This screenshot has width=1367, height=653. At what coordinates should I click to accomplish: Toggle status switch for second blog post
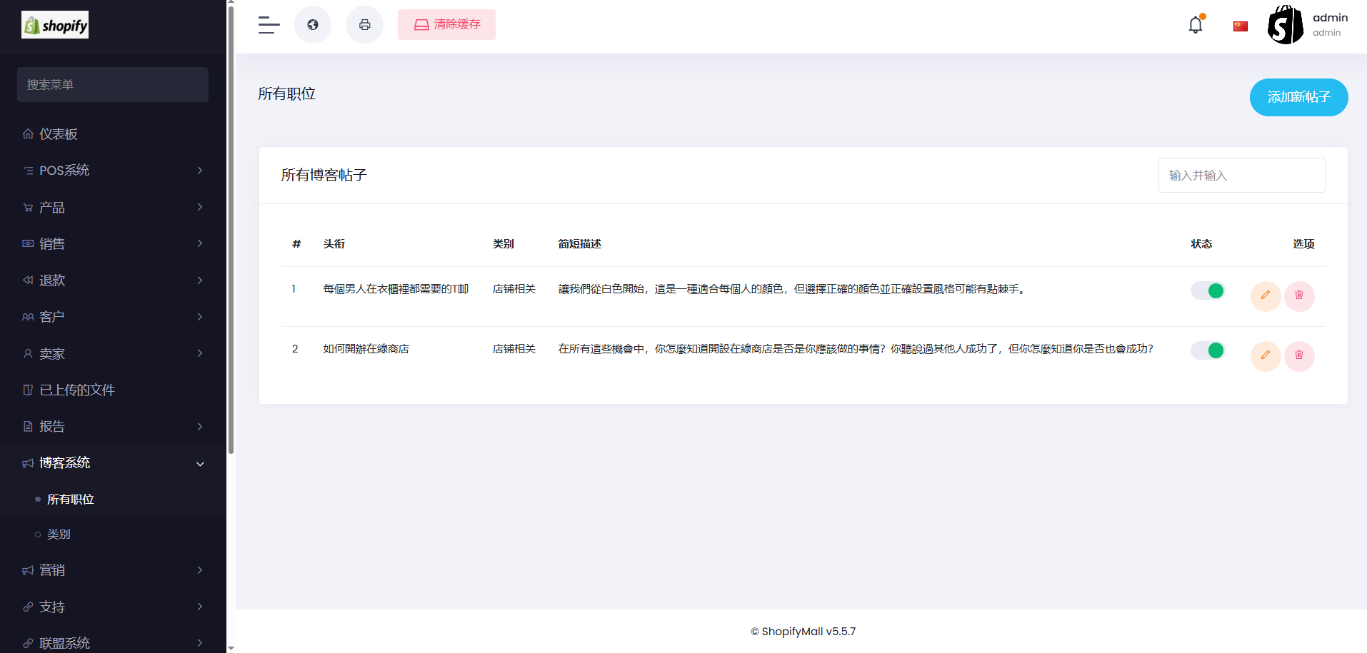tap(1207, 350)
